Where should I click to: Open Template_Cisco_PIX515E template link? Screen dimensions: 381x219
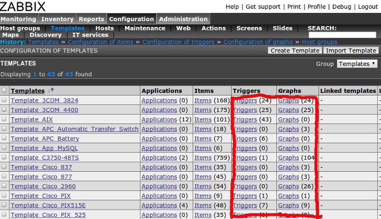(48, 205)
